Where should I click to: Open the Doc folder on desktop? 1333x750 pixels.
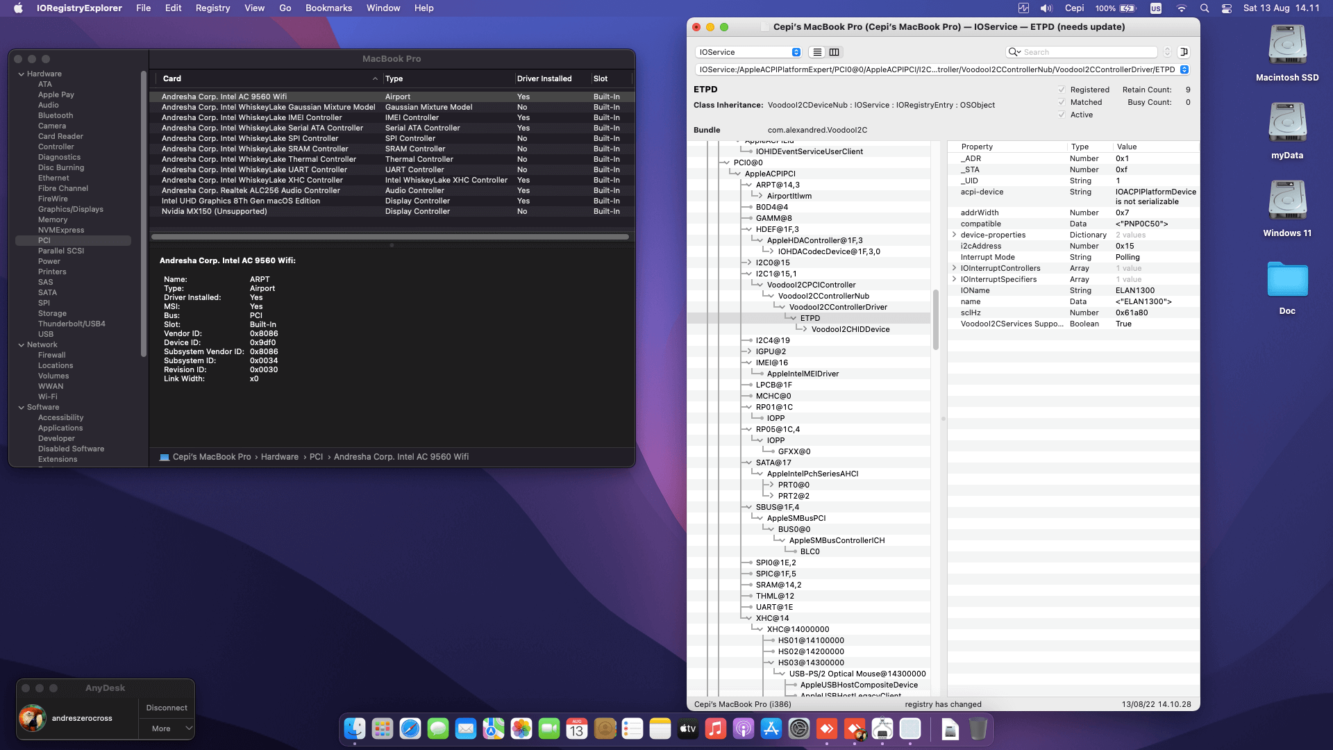(x=1286, y=280)
